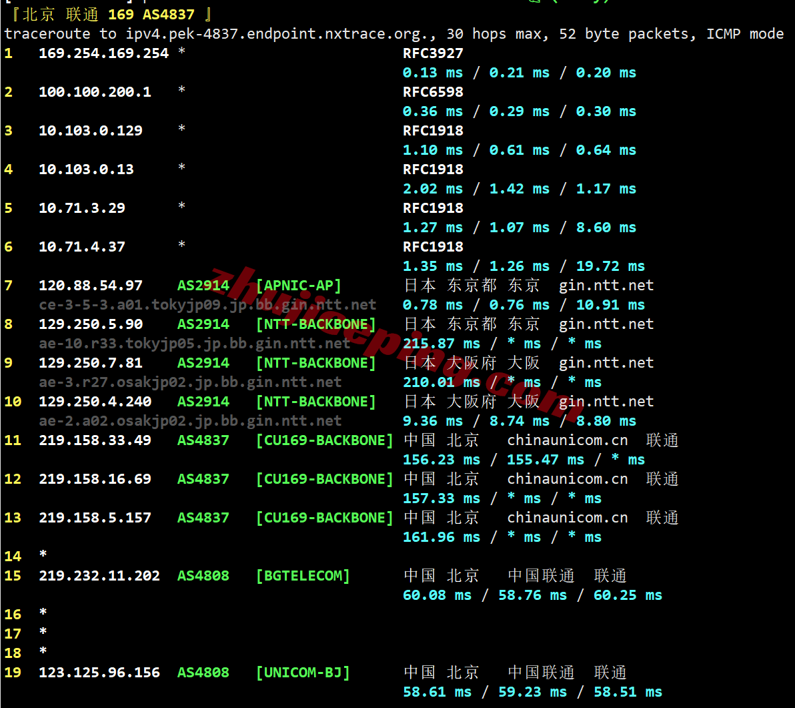795x708 pixels.
Task: Click the IP address 219.232.11.202
Action: coord(99,576)
